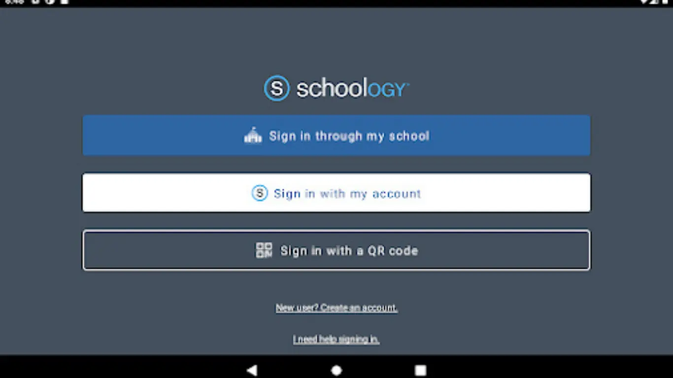Tap the school building icon

pyautogui.click(x=253, y=135)
